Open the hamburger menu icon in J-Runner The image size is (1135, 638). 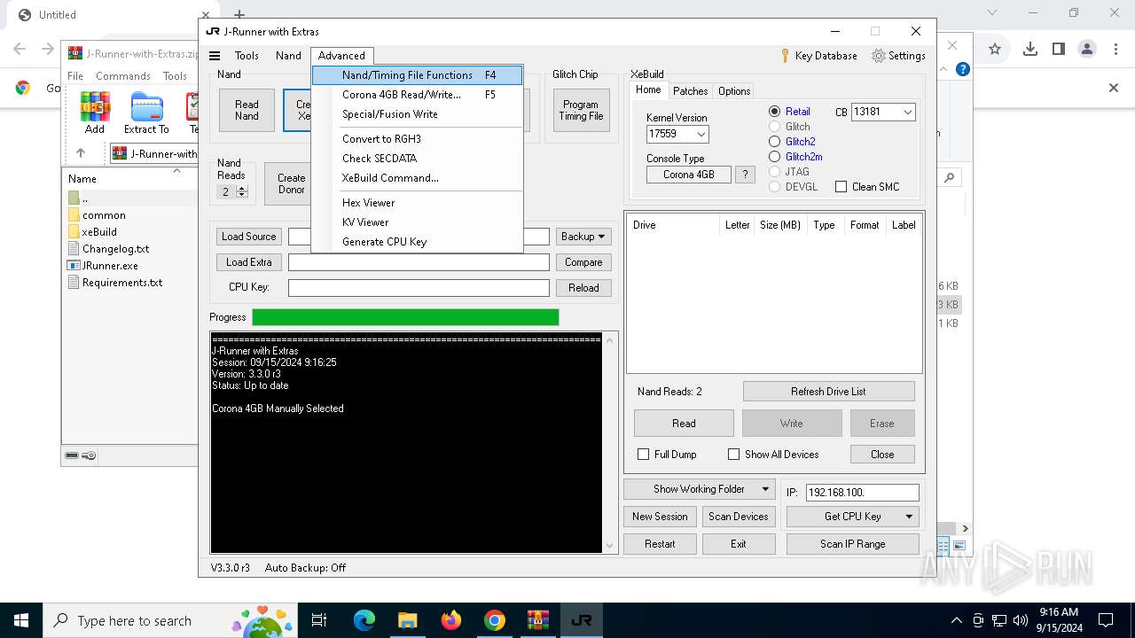[215, 56]
